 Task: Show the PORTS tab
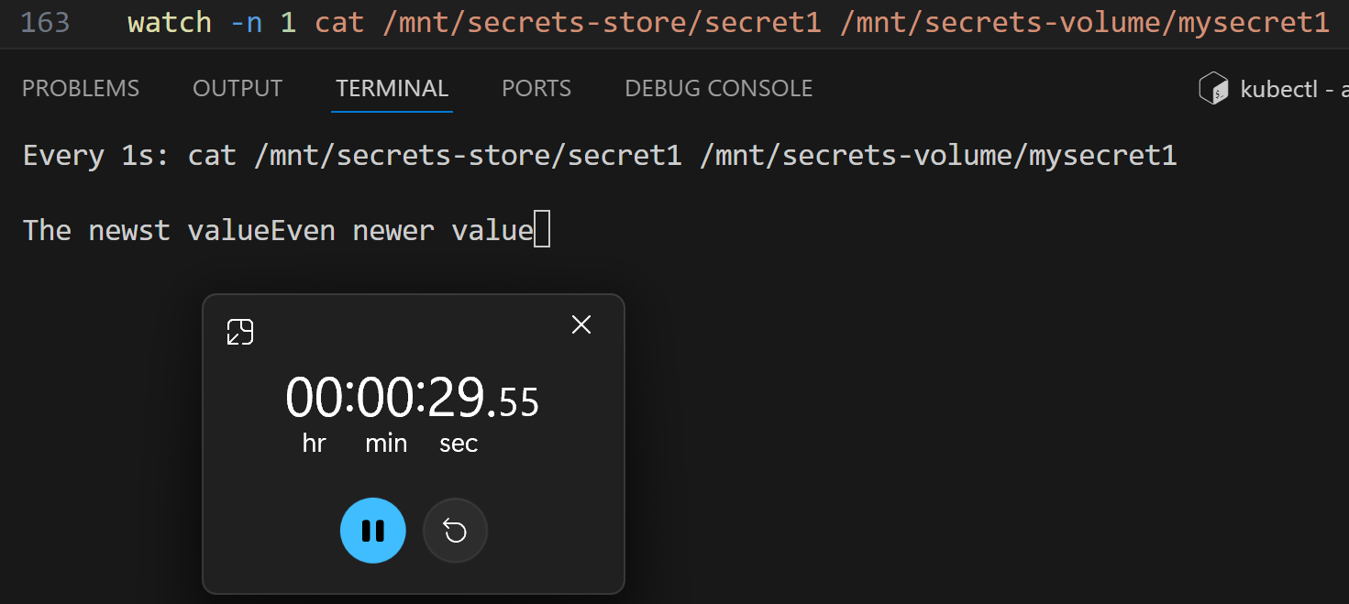[x=536, y=89]
